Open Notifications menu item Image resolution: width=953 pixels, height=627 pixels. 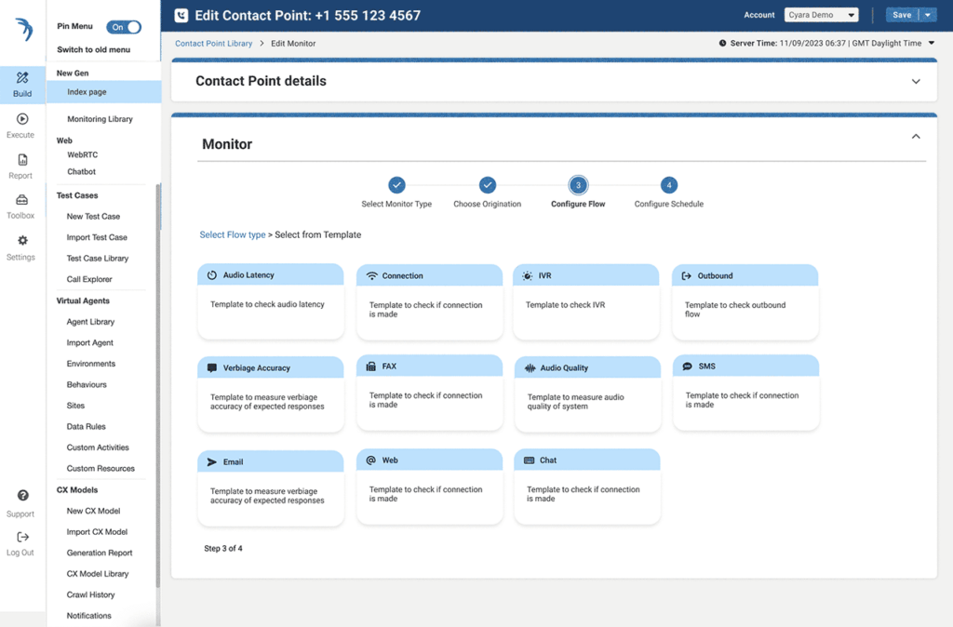click(88, 616)
